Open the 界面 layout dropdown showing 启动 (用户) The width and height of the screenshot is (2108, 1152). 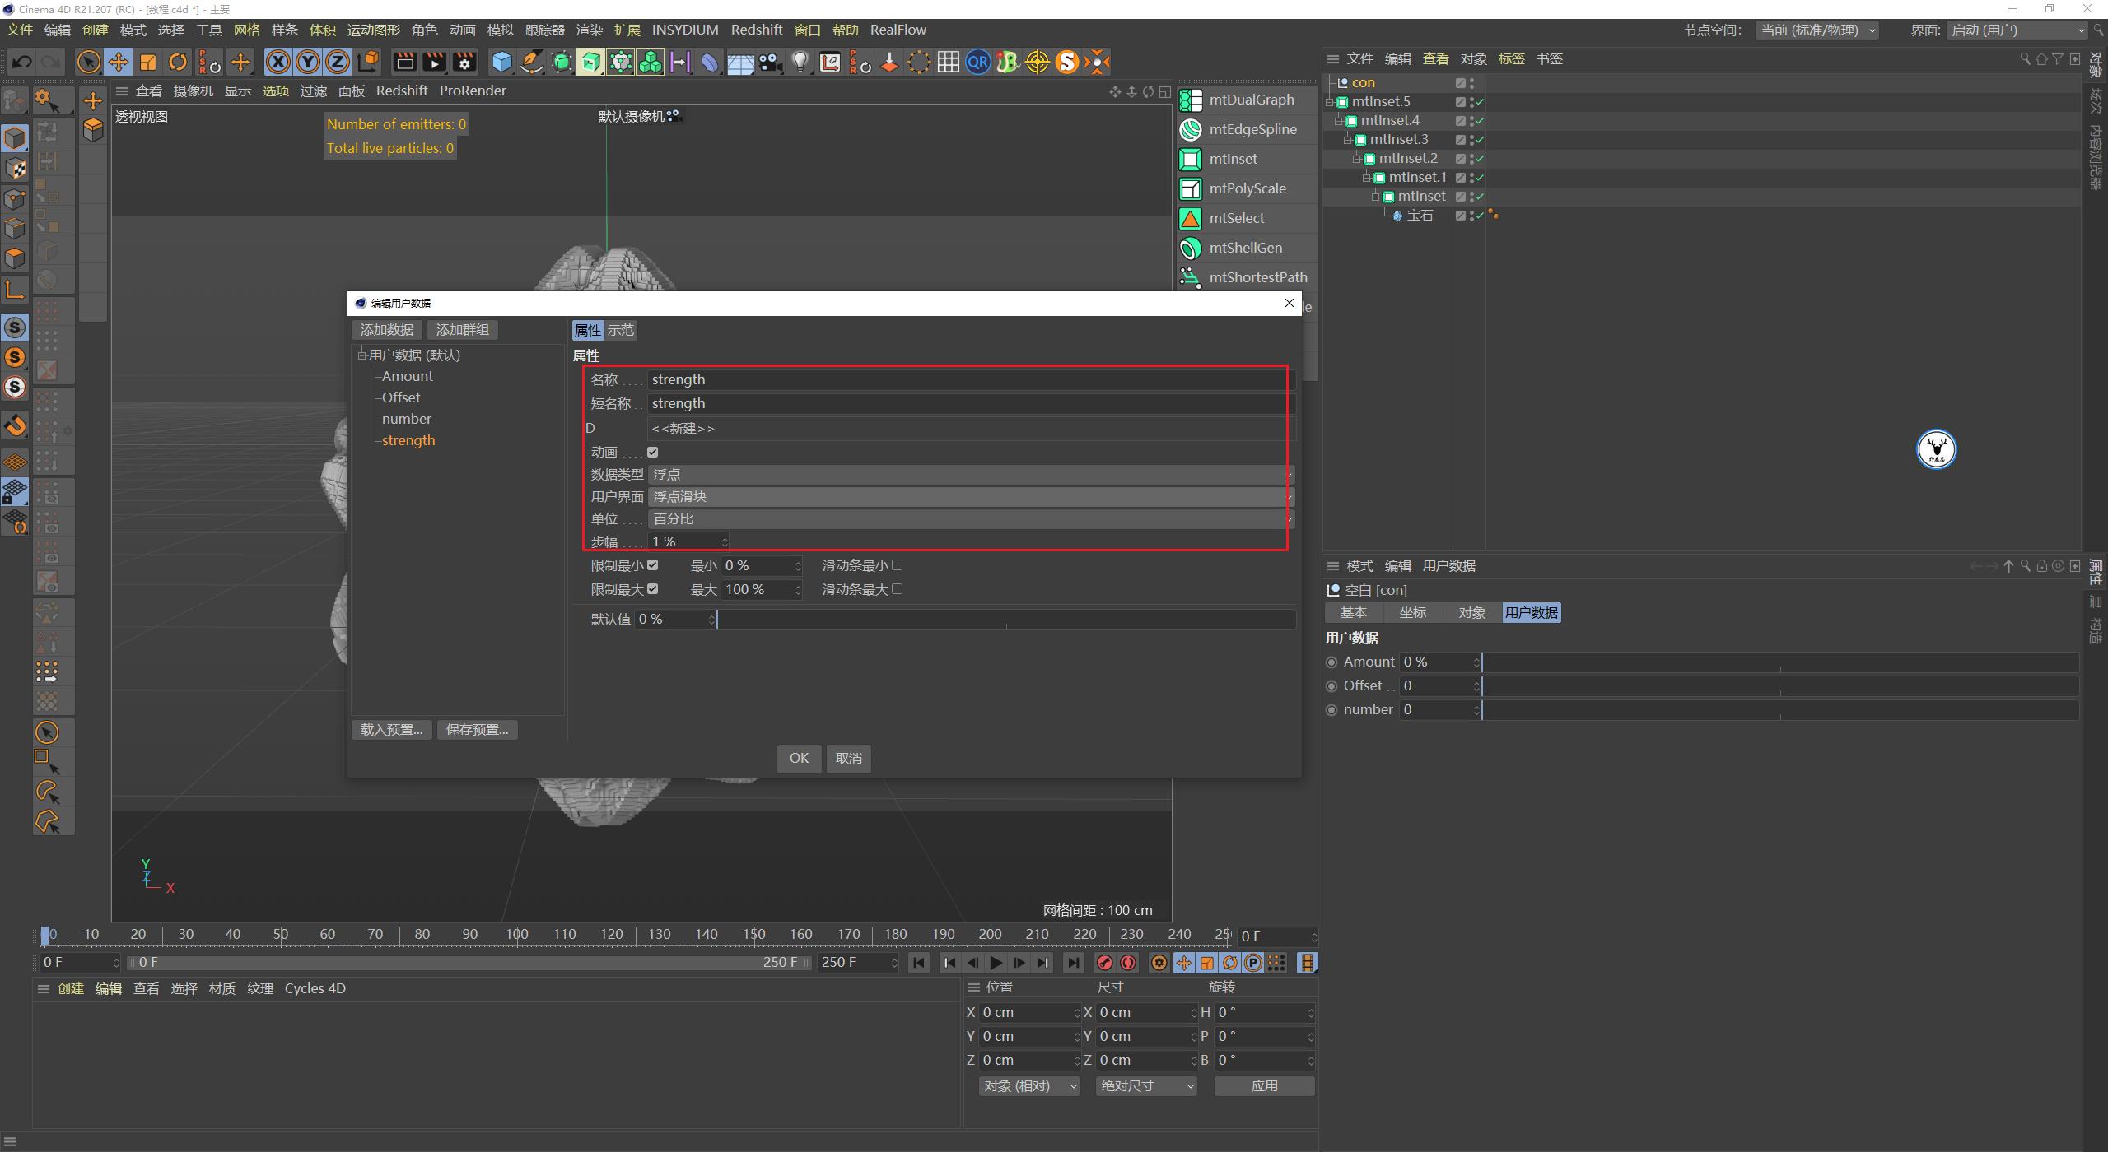(x=2017, y=30)
